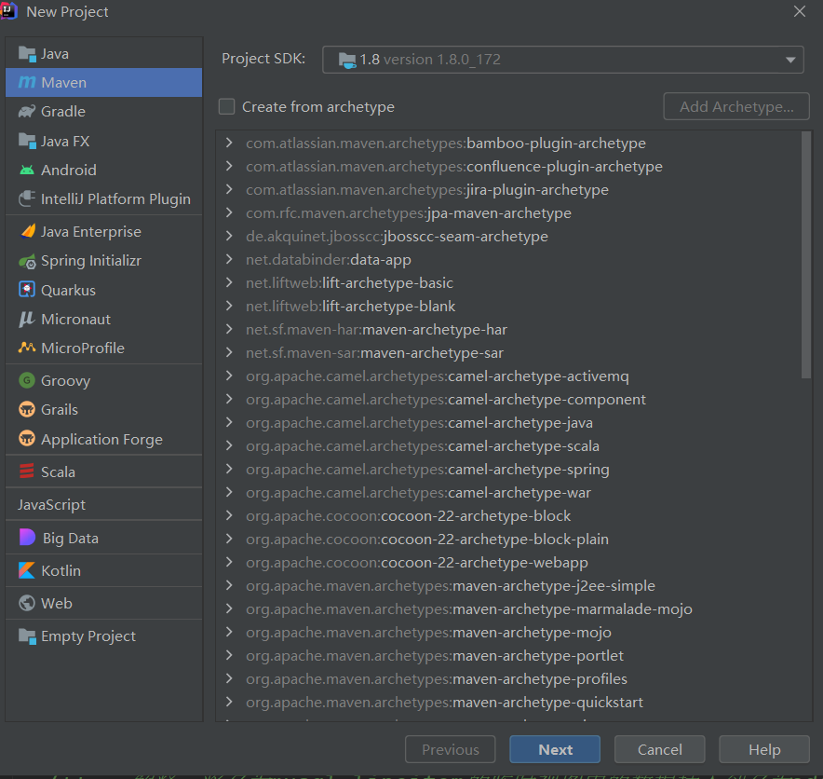
Task: Expand bamboo-plugin-archetype entry
Action: point(229,143)
